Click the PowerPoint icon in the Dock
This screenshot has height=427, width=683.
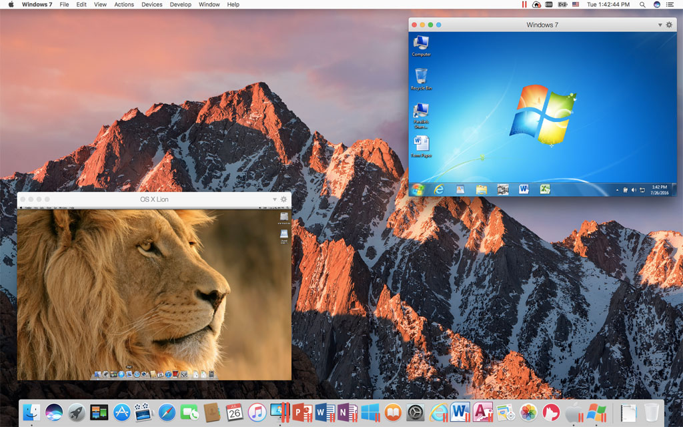302,412
